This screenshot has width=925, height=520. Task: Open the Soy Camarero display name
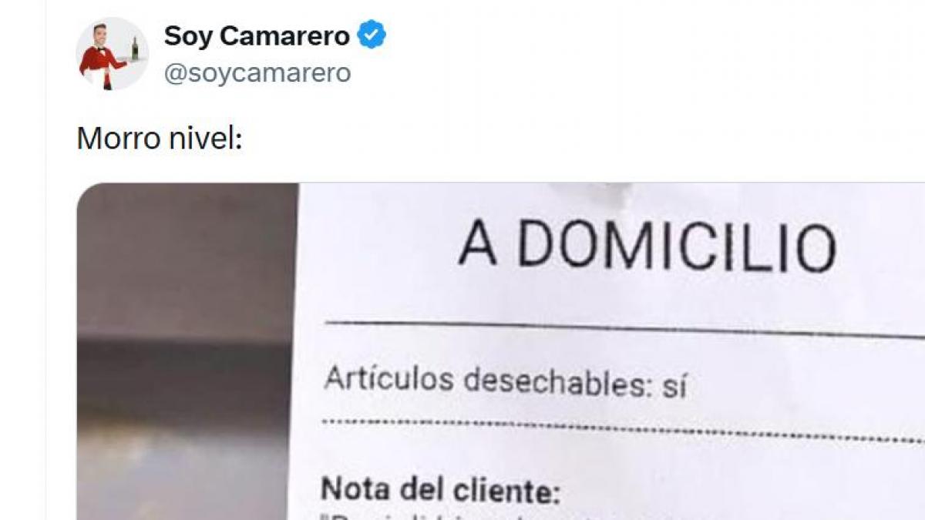(257, 35)
